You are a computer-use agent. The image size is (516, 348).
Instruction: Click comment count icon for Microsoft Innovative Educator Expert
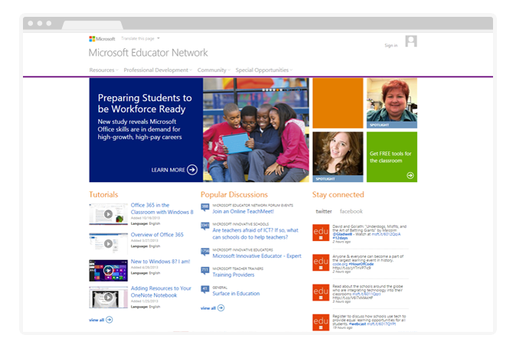(x=205, y=252)
